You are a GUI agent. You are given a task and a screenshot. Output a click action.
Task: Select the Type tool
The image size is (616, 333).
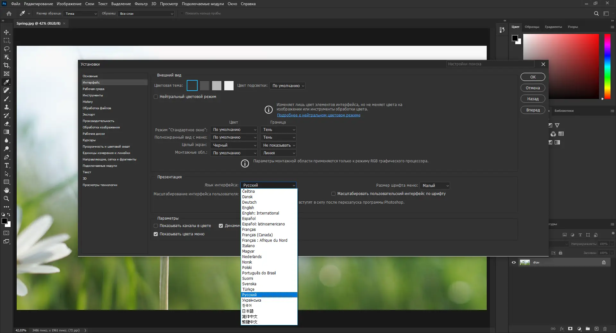click(6, 165)
